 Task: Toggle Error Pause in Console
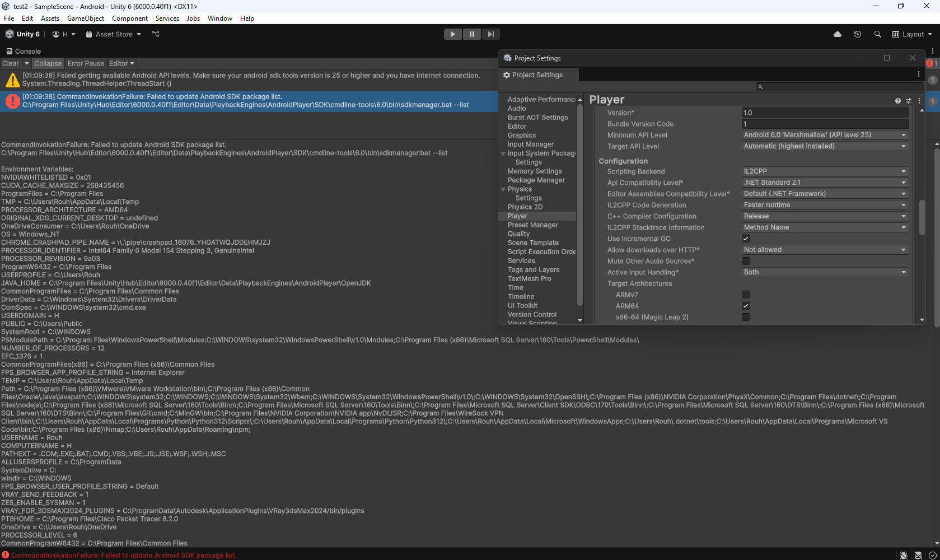86,63
